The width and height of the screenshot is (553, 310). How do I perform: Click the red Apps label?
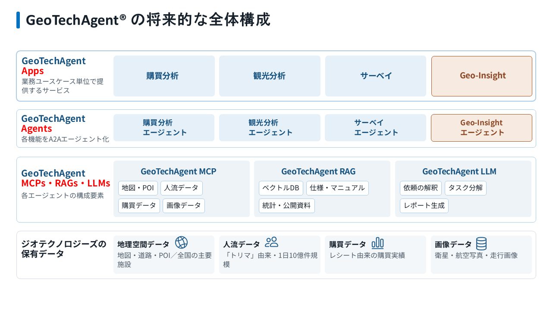point(33,71)
